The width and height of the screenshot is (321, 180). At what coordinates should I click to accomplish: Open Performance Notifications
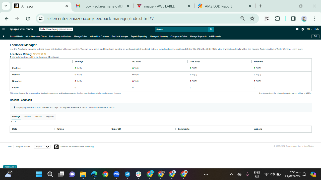click(60, 37)
